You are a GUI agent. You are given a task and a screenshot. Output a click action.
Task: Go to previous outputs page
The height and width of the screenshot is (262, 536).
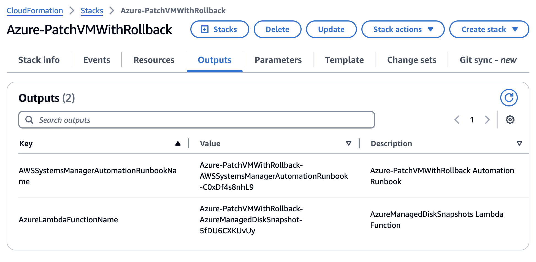click(x=457, y=120)
